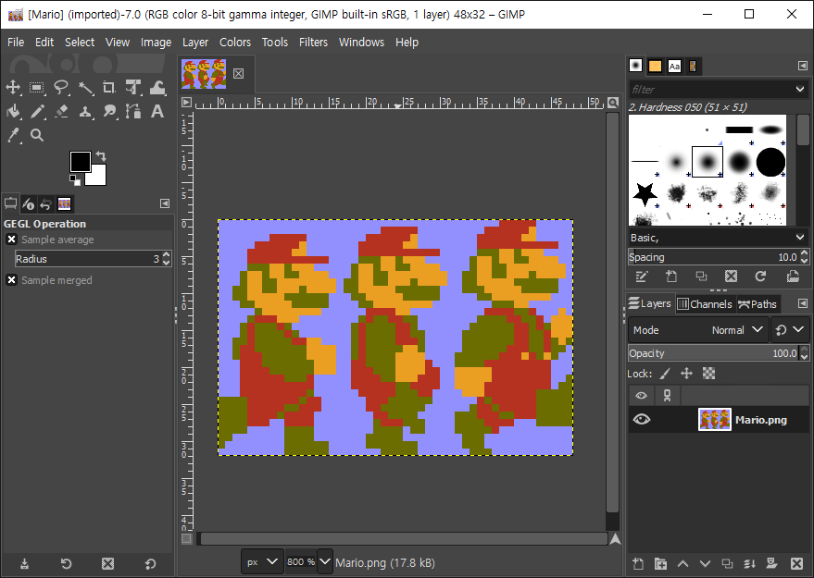This screenshot has width=814, height=578.
Task: Select the Free Select lasso tool
Action: pos(61,87)
